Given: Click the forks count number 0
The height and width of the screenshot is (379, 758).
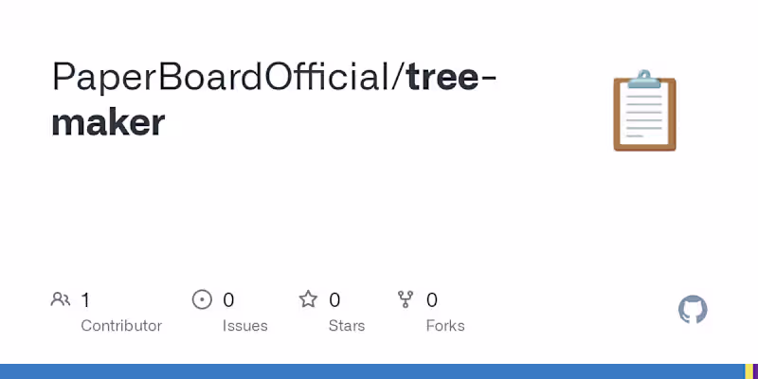Looking at the screenshot, I should [432, 300].
